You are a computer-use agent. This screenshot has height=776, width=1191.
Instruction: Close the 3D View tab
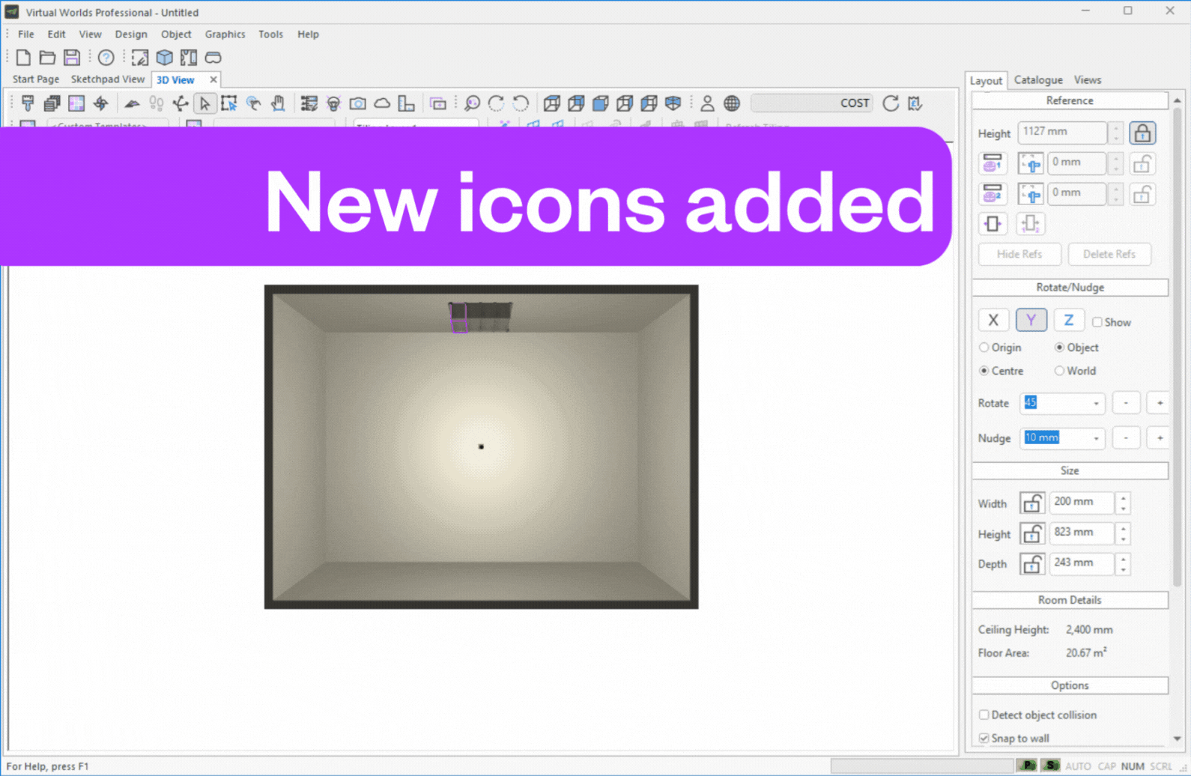pos(213,79)
